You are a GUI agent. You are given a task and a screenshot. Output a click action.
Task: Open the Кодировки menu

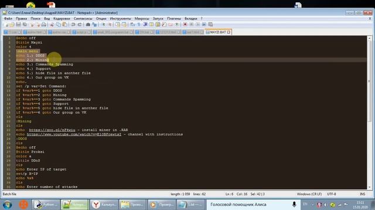tap(62, 18)
